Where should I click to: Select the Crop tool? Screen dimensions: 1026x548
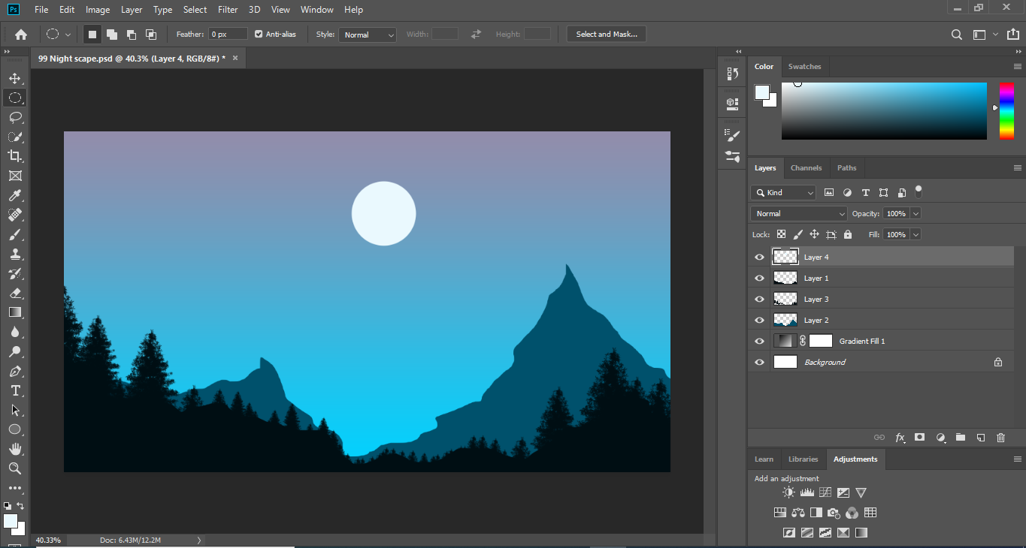point(14,156)
